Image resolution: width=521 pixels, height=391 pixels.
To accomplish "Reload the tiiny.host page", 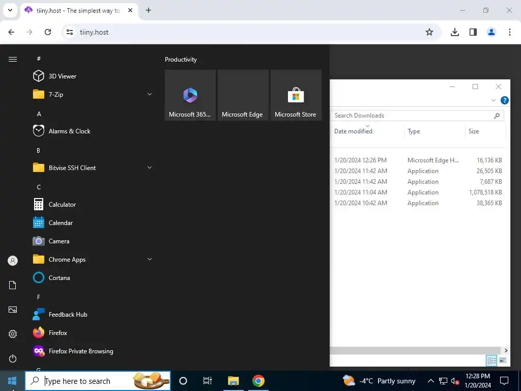I will click(x=48, y=32).
